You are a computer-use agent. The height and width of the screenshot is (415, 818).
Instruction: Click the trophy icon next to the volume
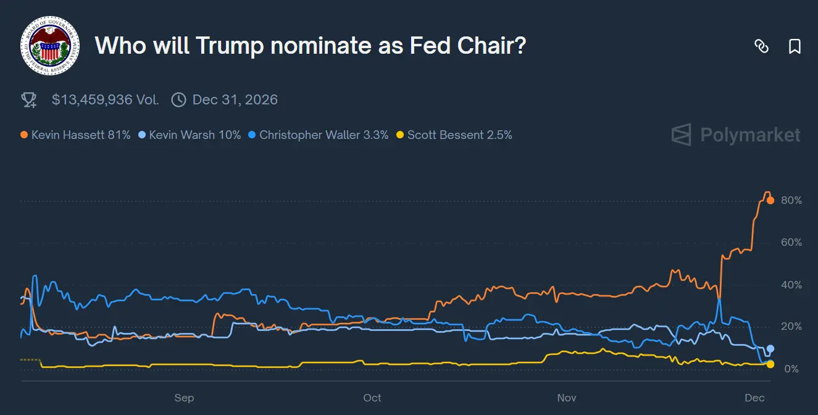tap(29, 99)
